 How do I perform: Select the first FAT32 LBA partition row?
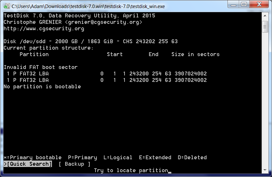pyautogui.click(x=105, y=74)
